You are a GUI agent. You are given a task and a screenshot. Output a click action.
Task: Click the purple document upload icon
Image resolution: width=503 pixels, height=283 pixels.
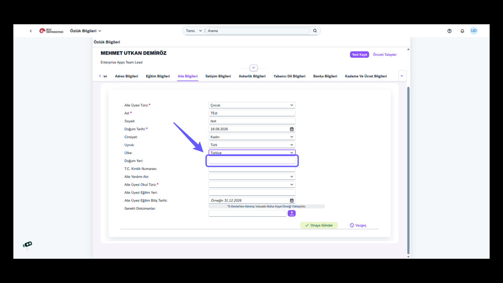pyautogui.click(x=292, y=213)
